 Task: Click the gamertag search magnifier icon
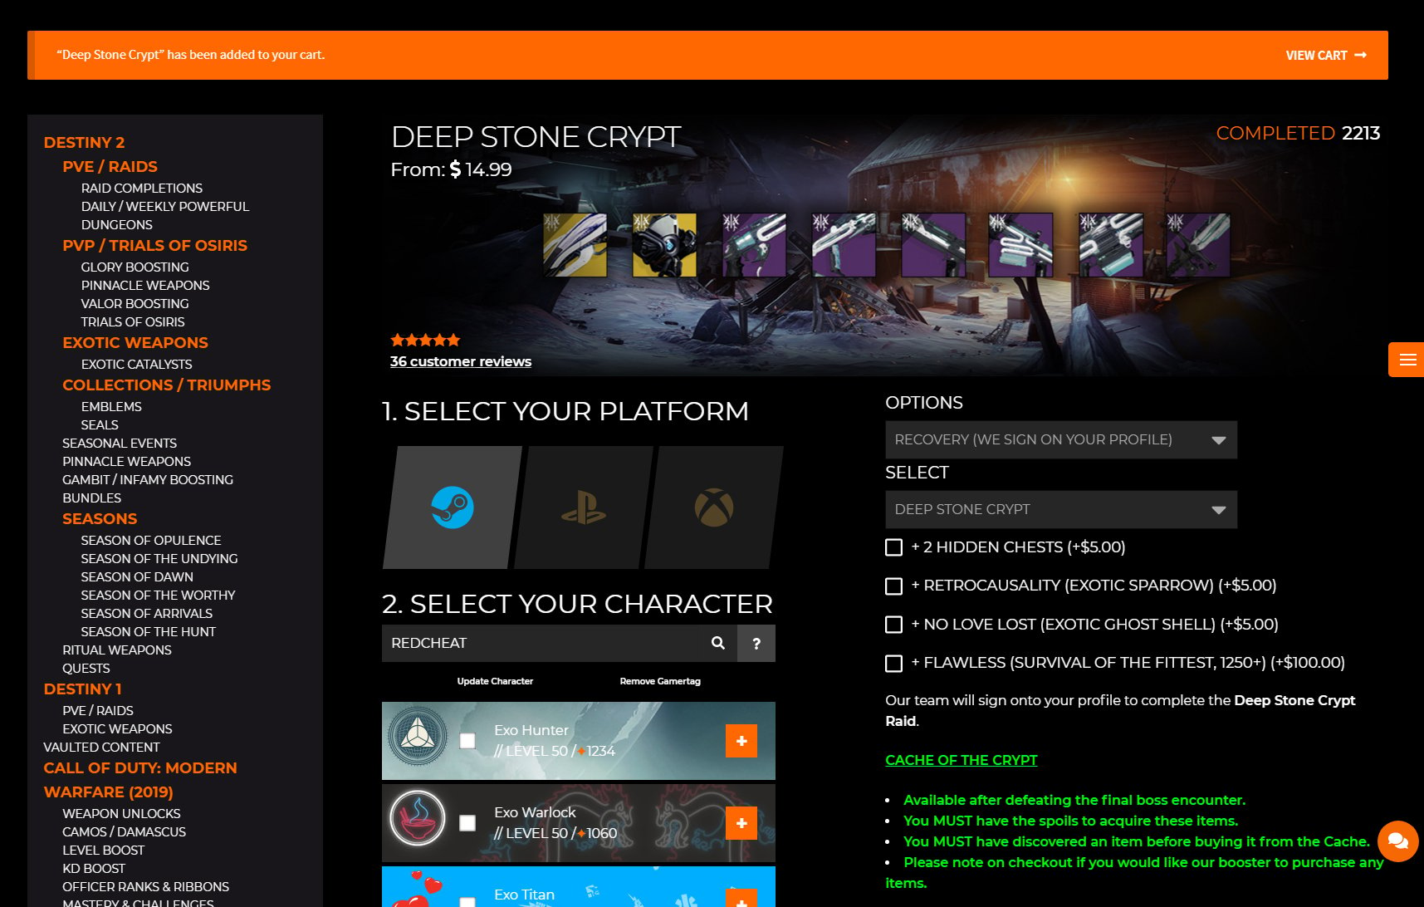[x=718, y=643]
